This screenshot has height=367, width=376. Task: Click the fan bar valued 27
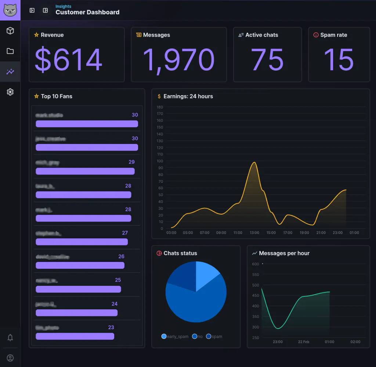pos(82,242)
